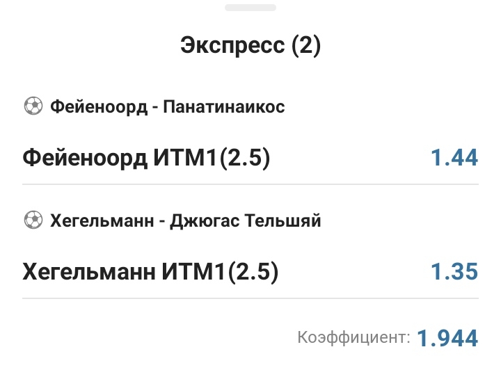
Task: Click the Коэффициент label
Action: (353, 339)
